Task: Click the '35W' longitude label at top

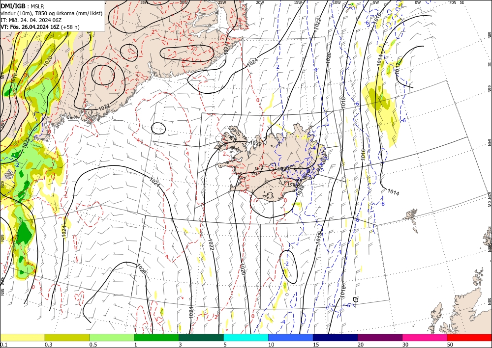Action: tap(144, 2)
